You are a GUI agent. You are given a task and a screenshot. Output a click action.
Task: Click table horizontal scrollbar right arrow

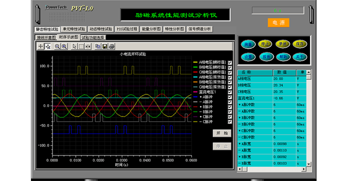pos(304,169)
